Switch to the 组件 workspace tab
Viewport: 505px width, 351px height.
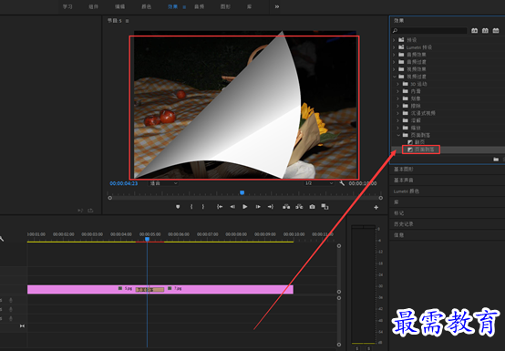tap(93, 6)
